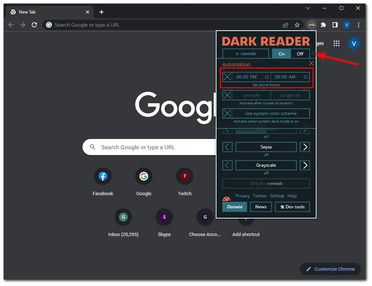Open the Google account avatar on page
This screenshot has height=286, width=372.
tap(354, 44)
